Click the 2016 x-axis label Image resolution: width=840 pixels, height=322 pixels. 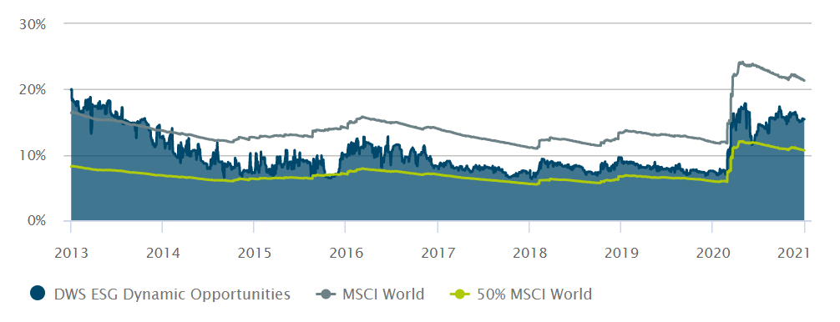pos(346,253)
